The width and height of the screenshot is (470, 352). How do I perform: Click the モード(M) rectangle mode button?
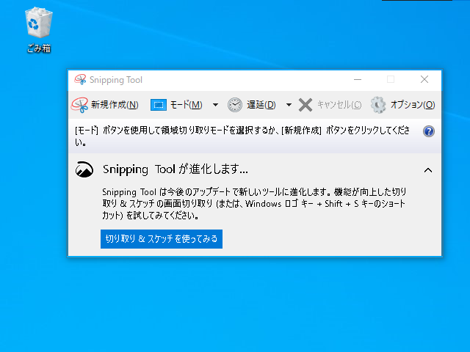pos(176,105)
